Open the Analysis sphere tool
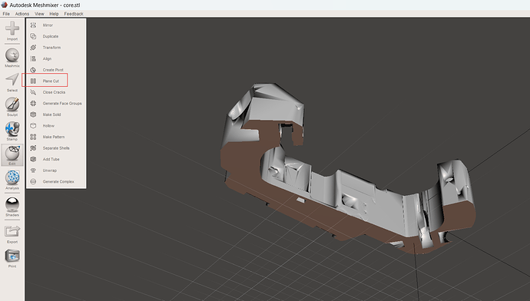Screen dimensions: 530x301 pyautogui.click(x=12, y=177)
